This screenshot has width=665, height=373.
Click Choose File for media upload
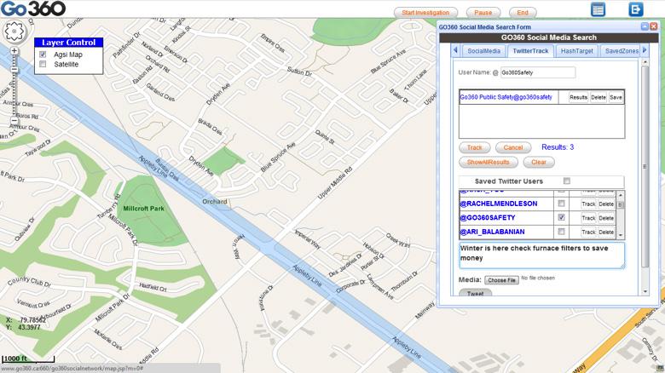pyautogui.click(x=501, y=279)
